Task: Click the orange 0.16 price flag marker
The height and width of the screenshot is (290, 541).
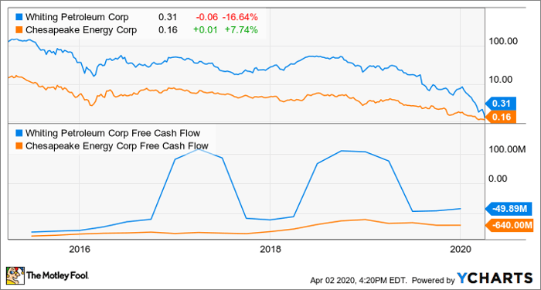Action: click(x=501, y=117)
